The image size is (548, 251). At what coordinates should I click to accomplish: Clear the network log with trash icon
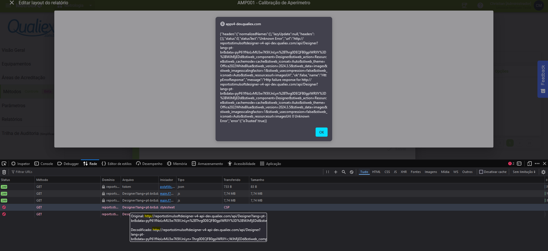tap(4, 172)
